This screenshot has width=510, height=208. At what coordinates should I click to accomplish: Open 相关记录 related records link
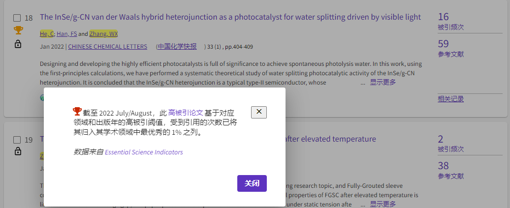450,99
